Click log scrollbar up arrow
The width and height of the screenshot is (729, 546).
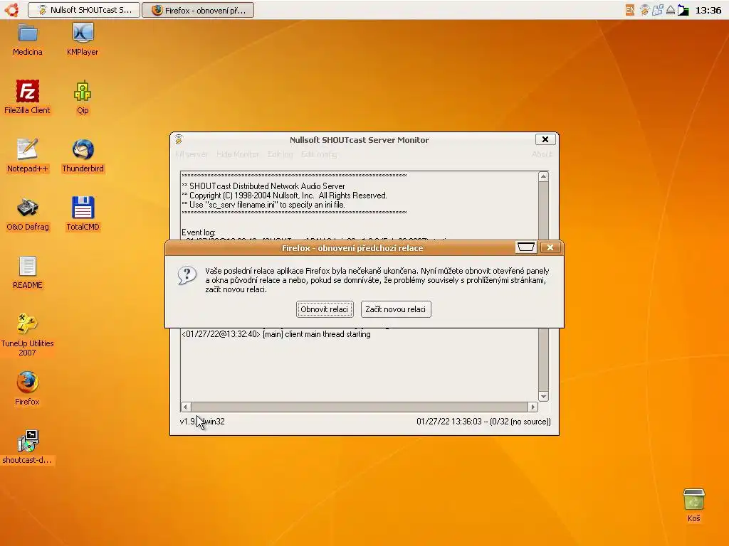543,177
